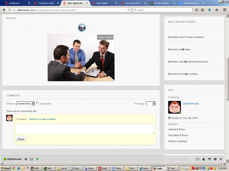
Task: Click the browser Search field
Action: tap(162, 10)
